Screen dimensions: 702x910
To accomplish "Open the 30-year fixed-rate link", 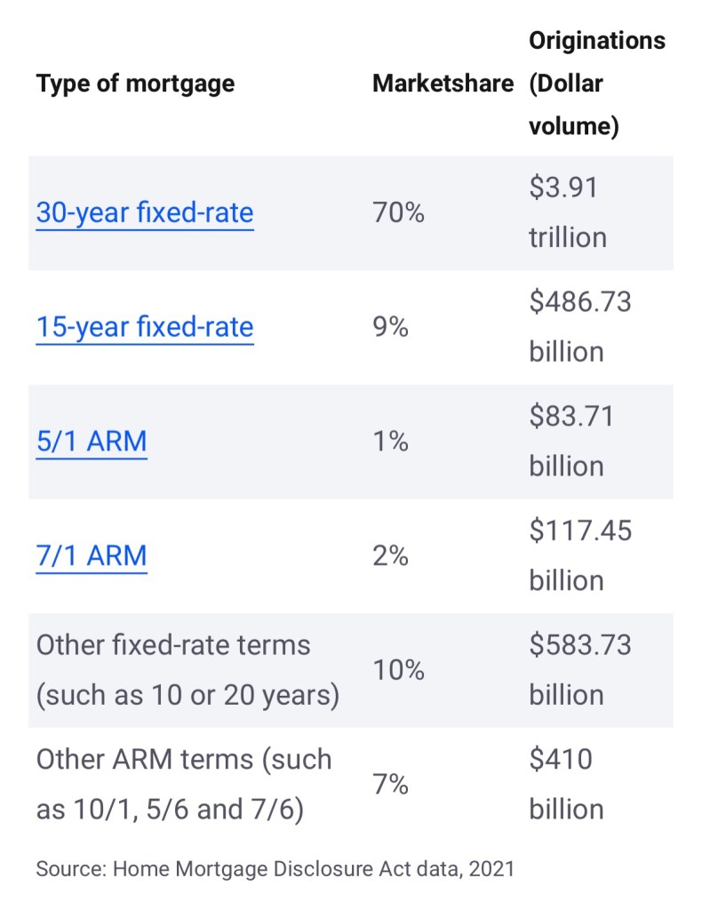I will 145,213.
